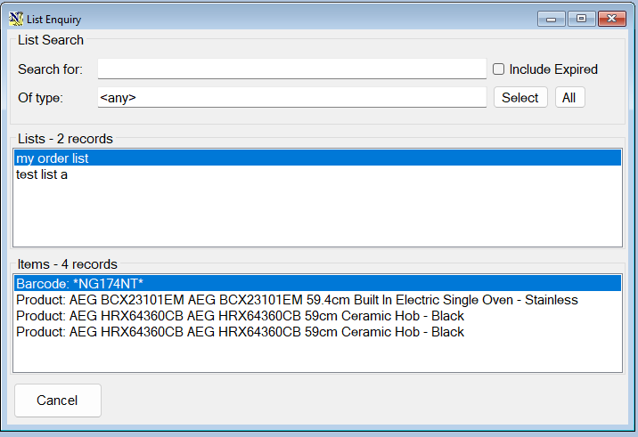Click the Cancel button

pos(58,401)
